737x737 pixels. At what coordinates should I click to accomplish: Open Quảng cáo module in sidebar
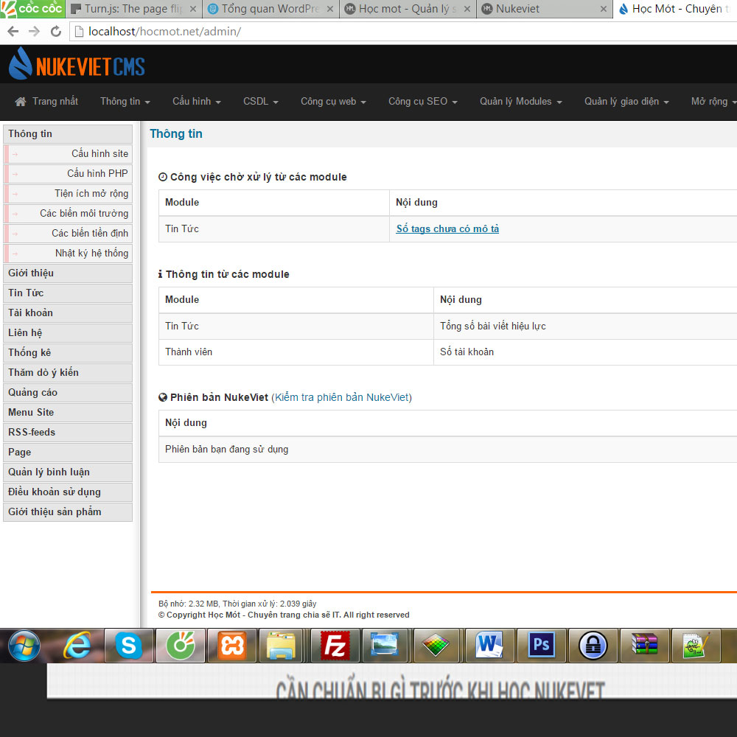(x=68, y=393)
